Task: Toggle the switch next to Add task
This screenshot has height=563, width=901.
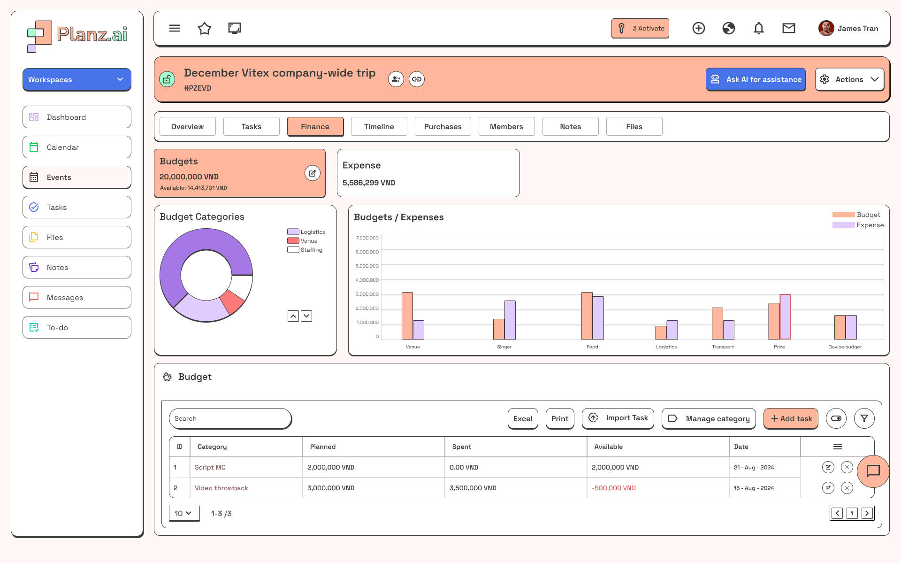Action: (x=836, y=418)
